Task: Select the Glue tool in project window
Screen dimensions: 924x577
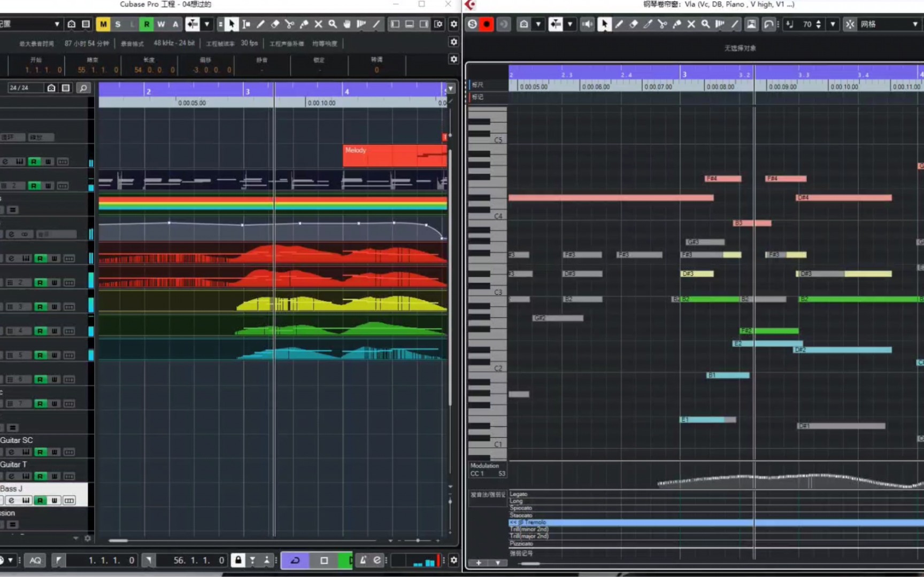Action: click(304, 24)
